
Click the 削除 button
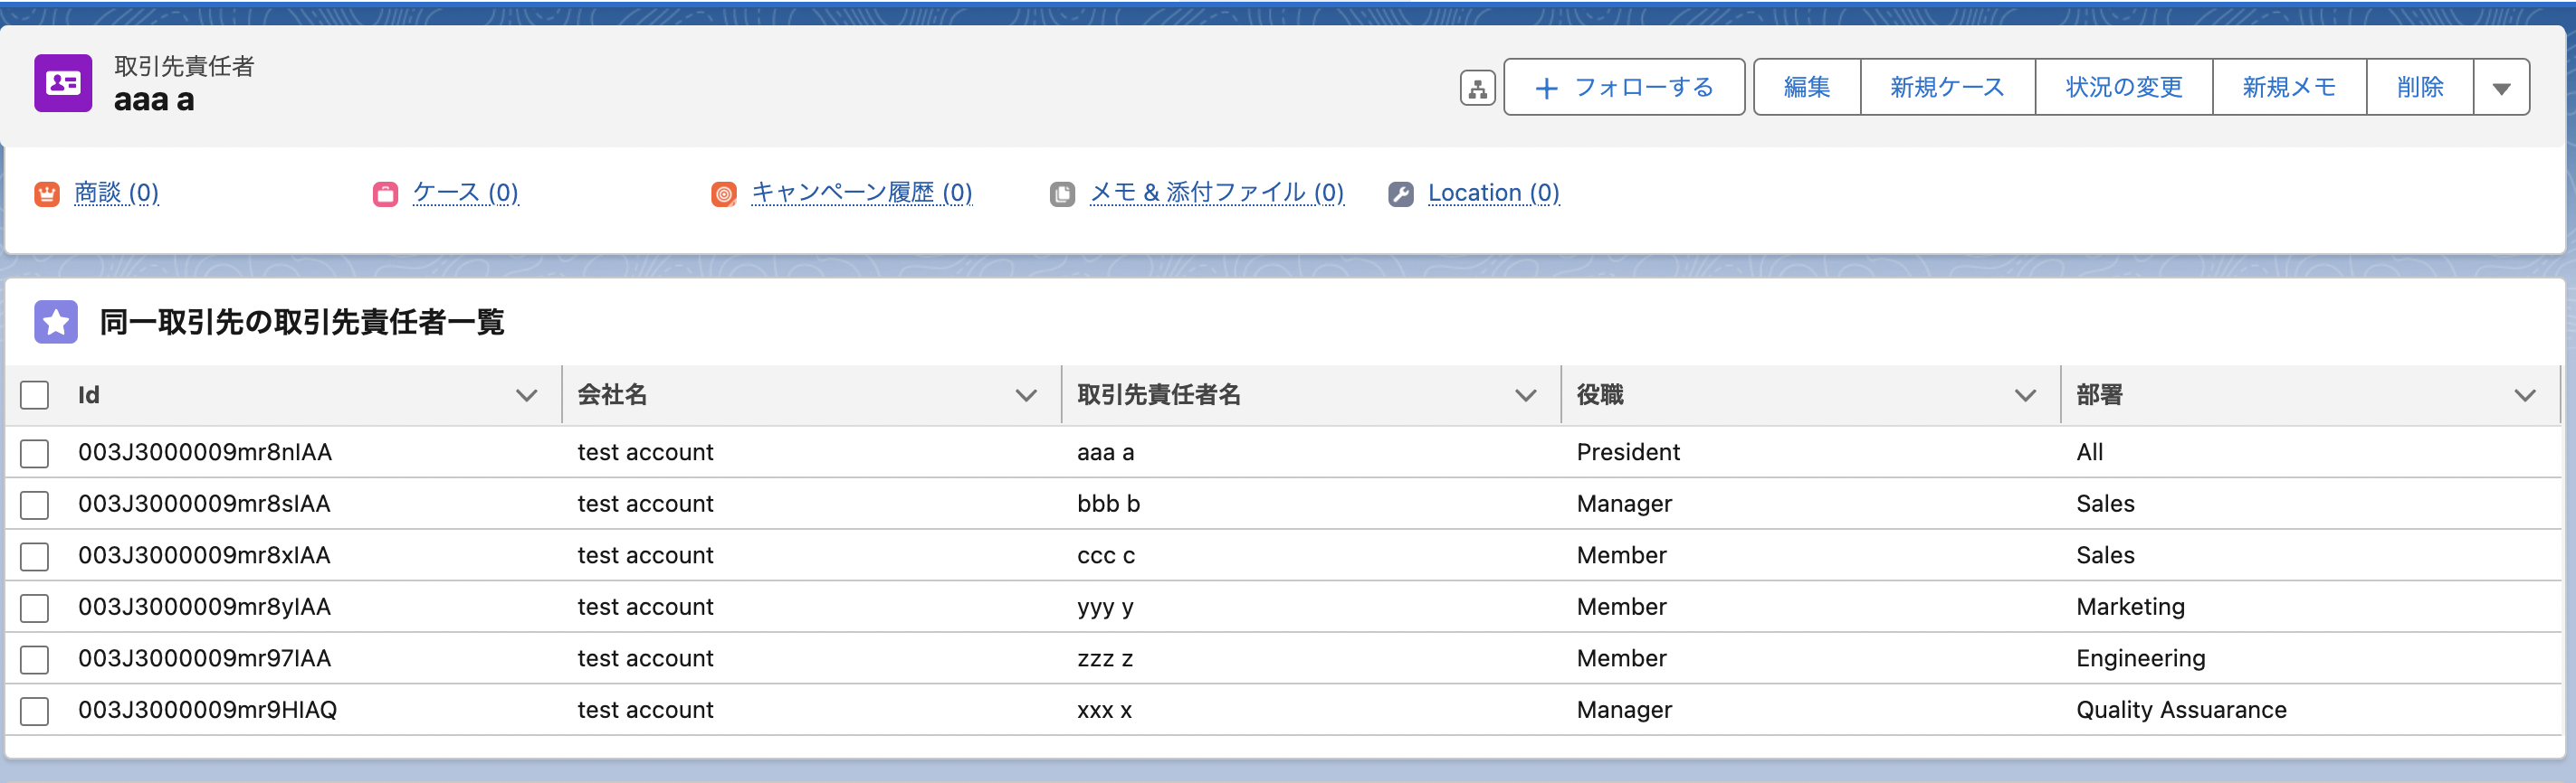click(2420, 88)
